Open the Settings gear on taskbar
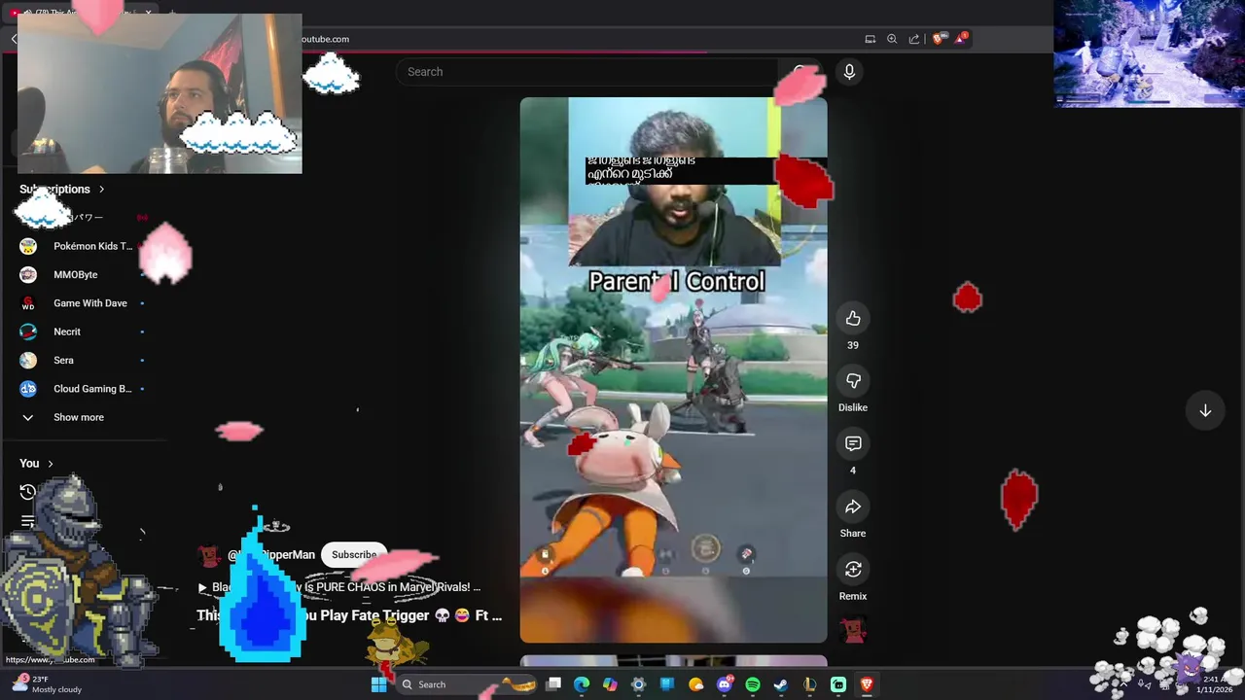Image resolution: width=1245 pixels, height=700 pixels. tap(638, 684)
